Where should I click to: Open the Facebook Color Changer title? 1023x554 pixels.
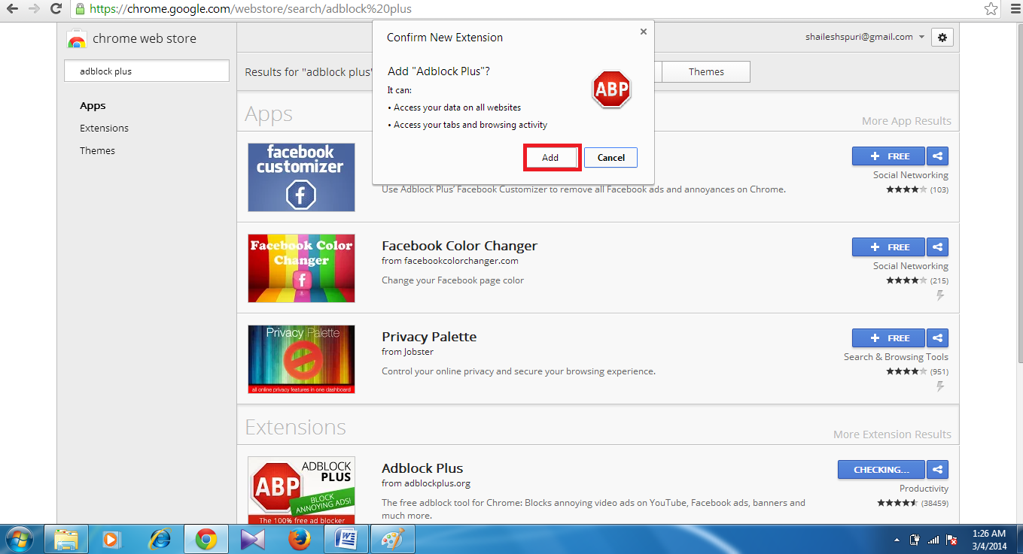pyautogui.click(x=459, y=246)
